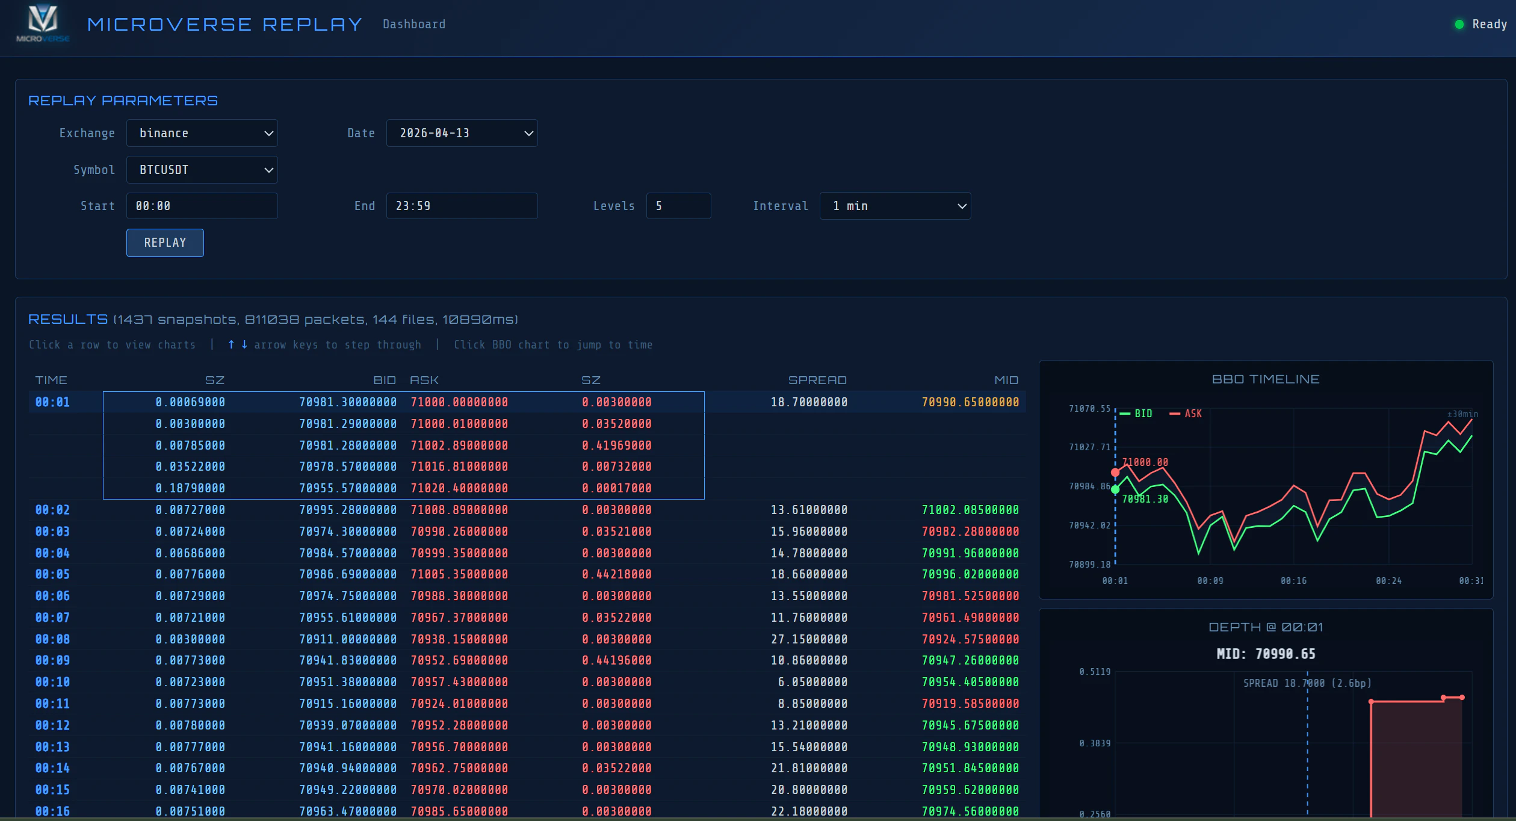Click the MICROVERSE REPLAY title
This screenshot has height=821, width=1516.
coord(225,24)
